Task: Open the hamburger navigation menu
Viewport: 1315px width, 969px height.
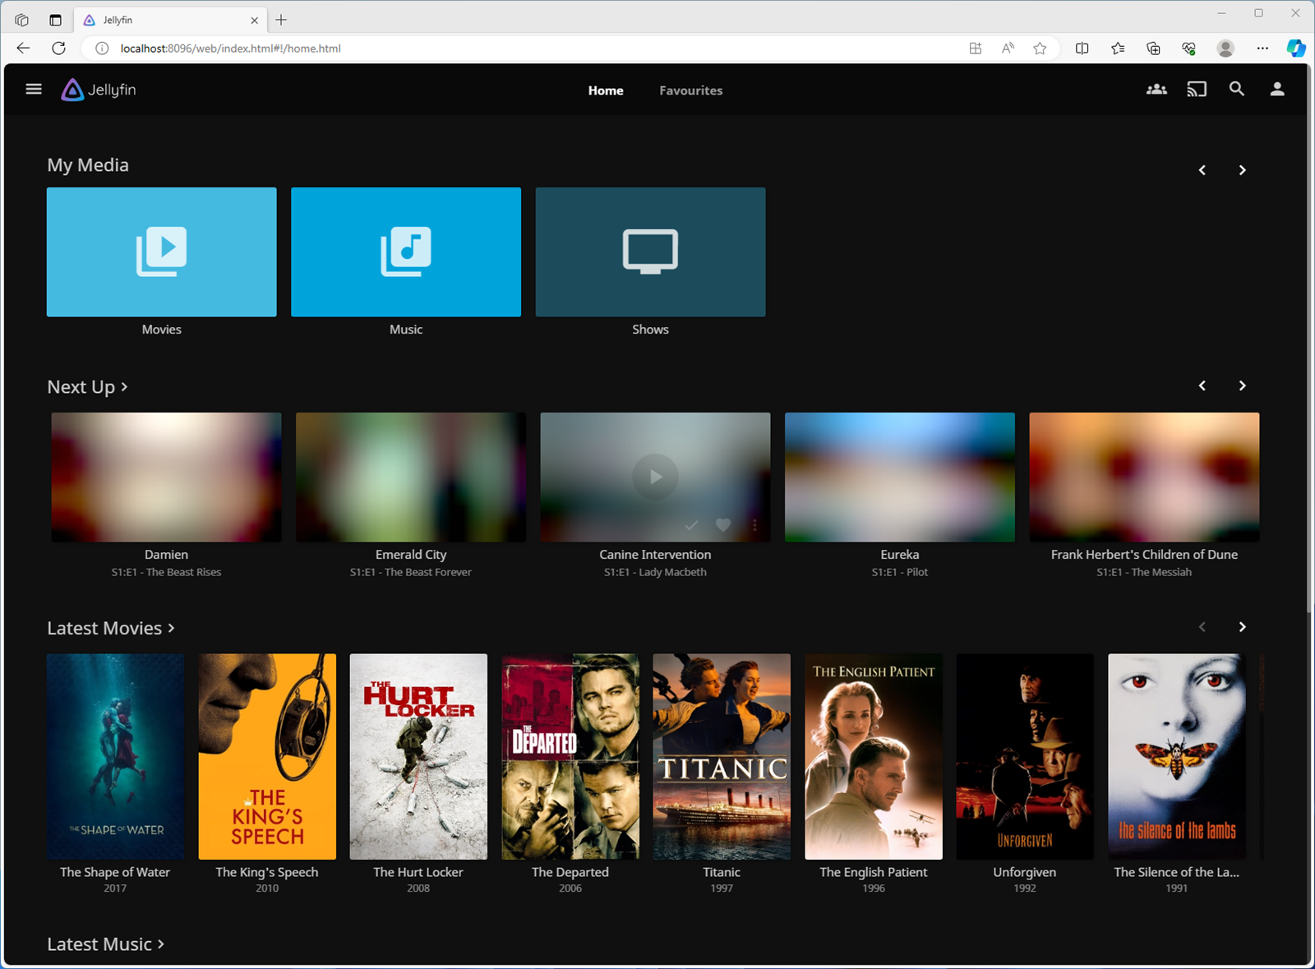Action: [x=34, y=90]
